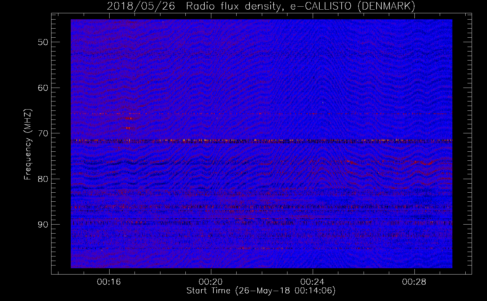Click the 00:20 time tick label
487x301 pixels.
pos(211,282)
